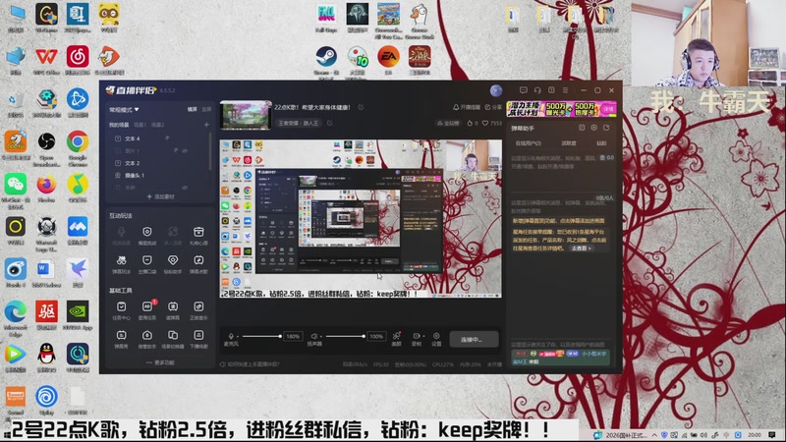786x442 pixels.
Task: Click the microphone icon beside the 180% slider
Action: [x=231, y=336]
